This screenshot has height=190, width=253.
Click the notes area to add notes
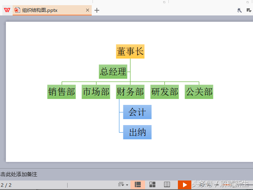(x=126, y=174)
